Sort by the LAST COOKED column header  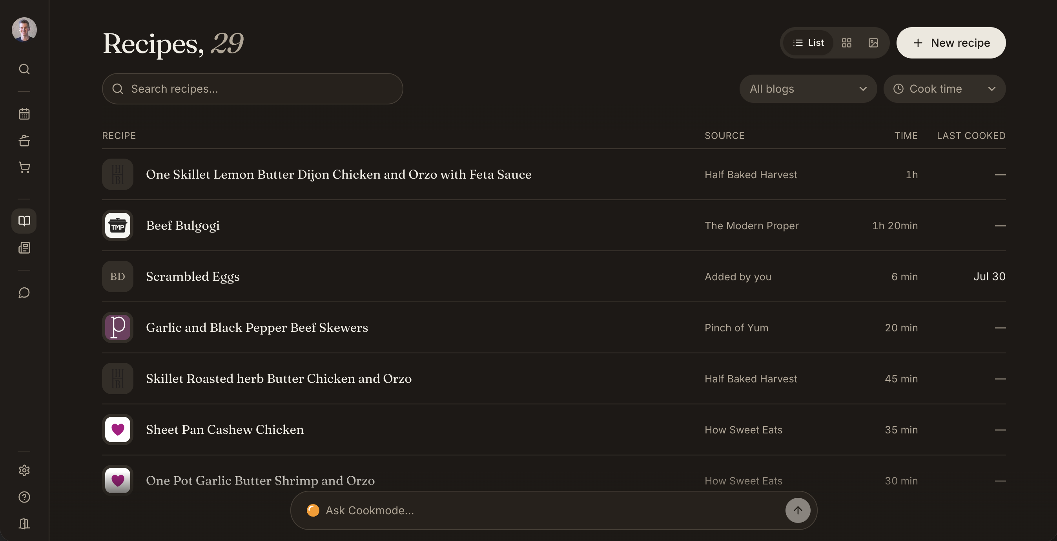point(971,135)
